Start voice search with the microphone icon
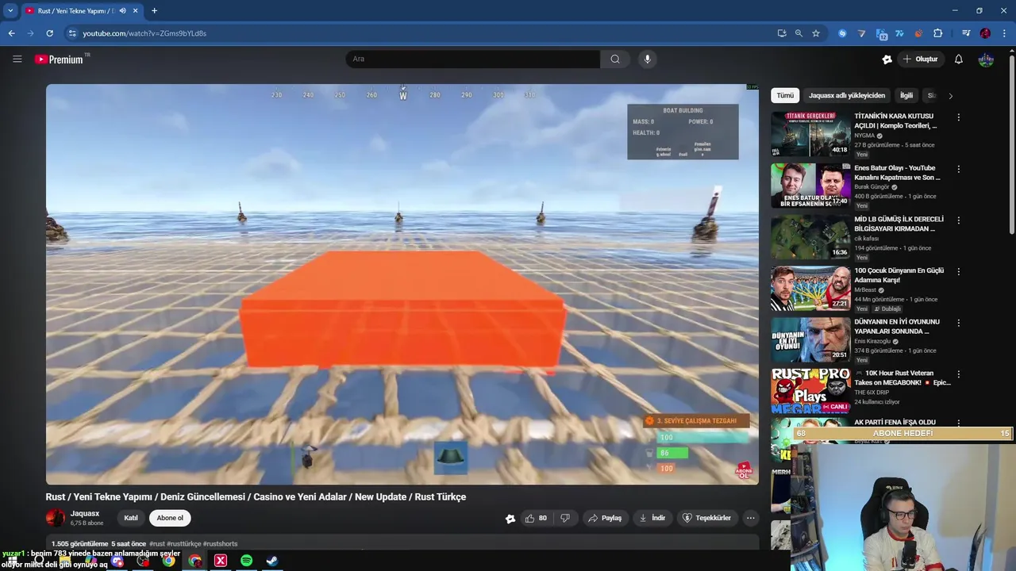 [x=648, y=59]
